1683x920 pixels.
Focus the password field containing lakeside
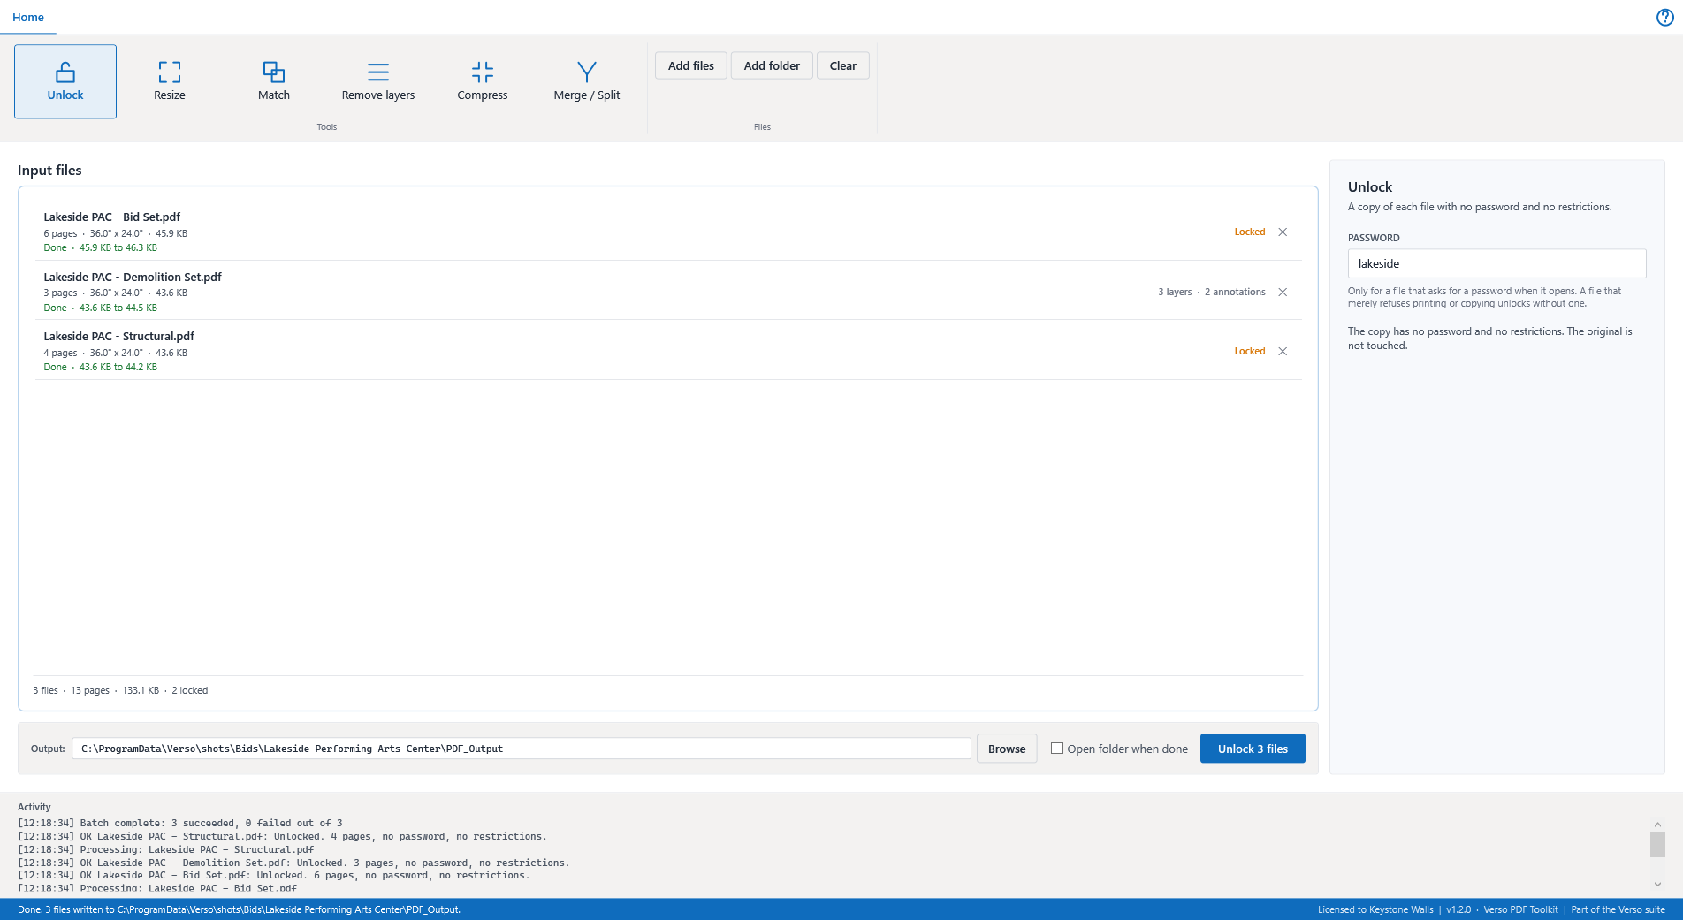1496,263
